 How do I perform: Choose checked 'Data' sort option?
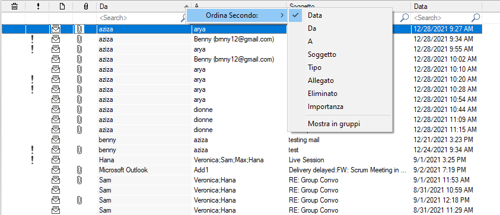pos(340,15)
